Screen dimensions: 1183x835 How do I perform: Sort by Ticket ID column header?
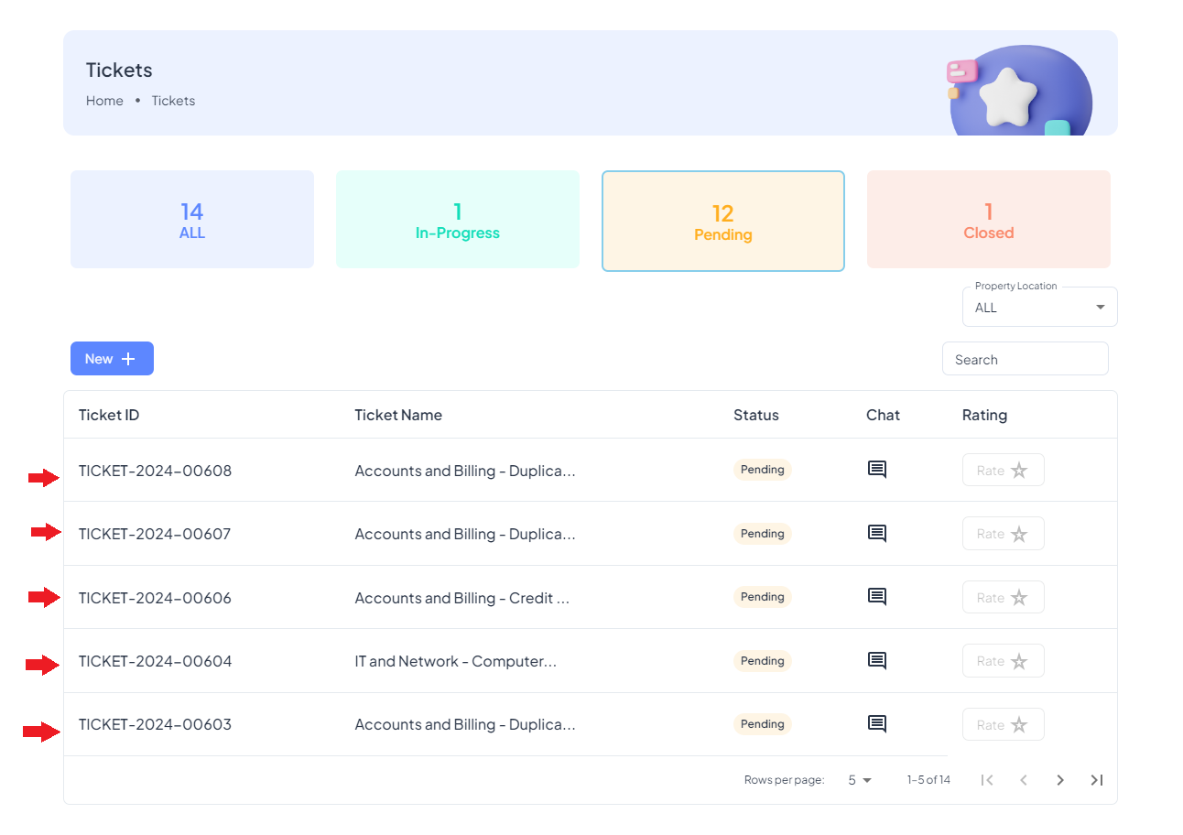(x=109, y=415)
